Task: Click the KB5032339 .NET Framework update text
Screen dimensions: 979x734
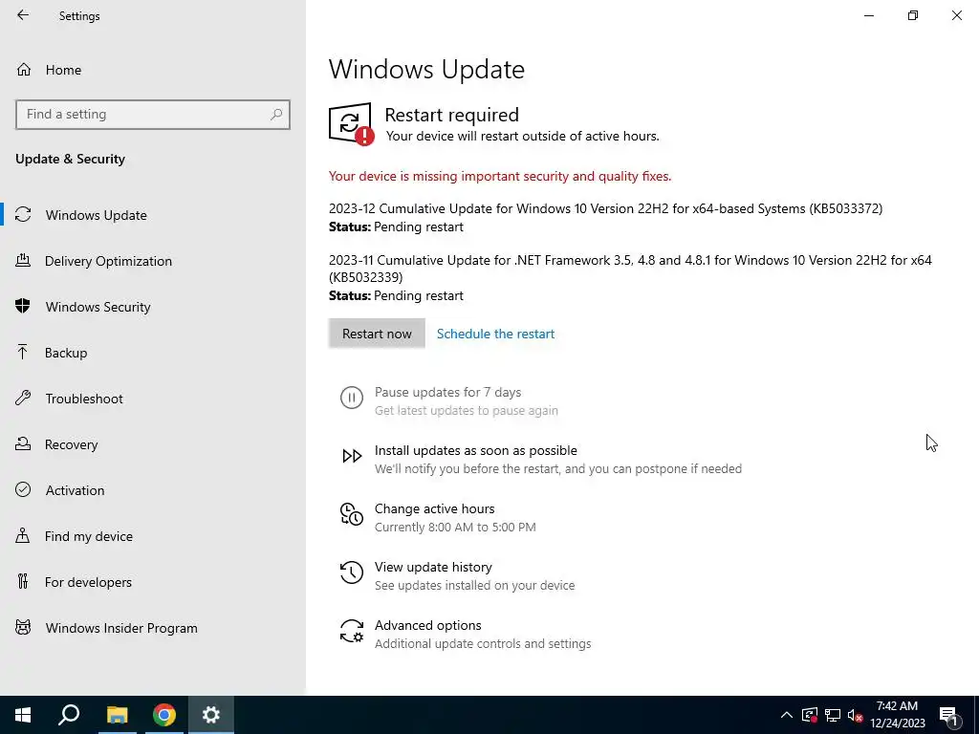Action: (x=630, y=269)
